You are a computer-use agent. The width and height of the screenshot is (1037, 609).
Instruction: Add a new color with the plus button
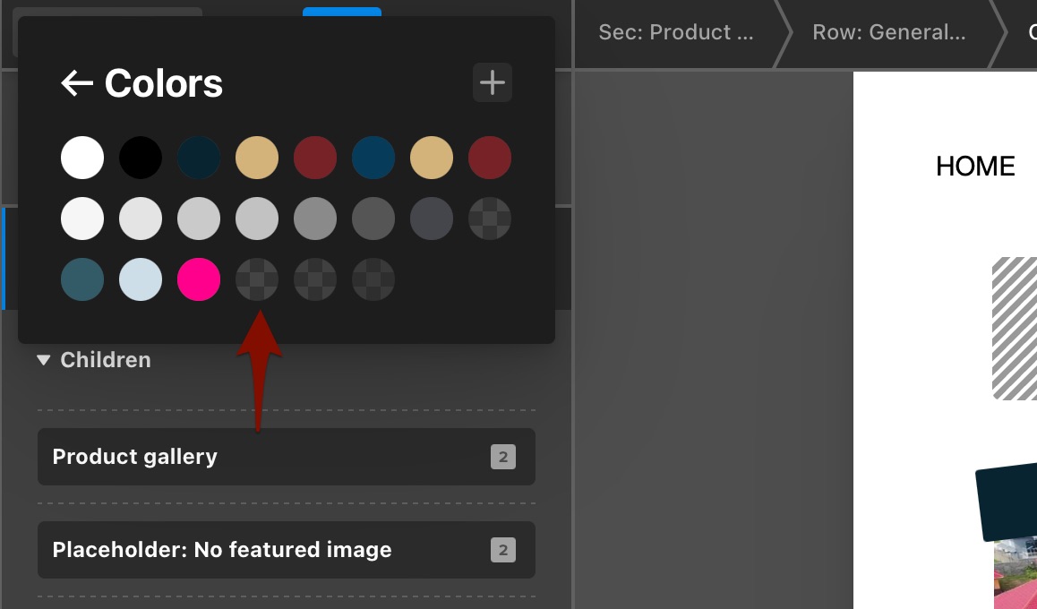[x=492, y=83]
